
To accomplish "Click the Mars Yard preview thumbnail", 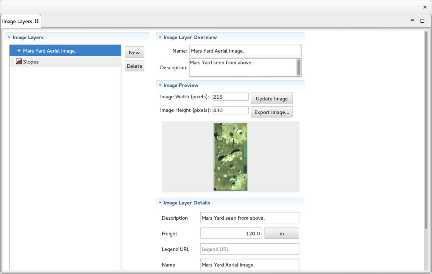I will pos(230,156).
